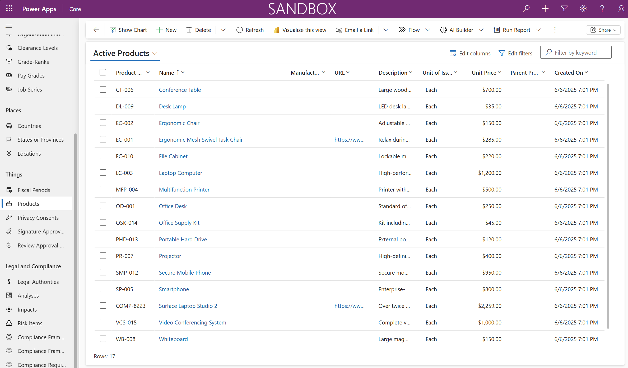Open the app launcher waffle icon
The height and width of the screenshot is (368, 628).
click(x=9, y=9)
